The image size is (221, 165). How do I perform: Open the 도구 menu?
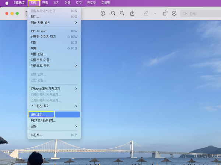click(79, 3)
